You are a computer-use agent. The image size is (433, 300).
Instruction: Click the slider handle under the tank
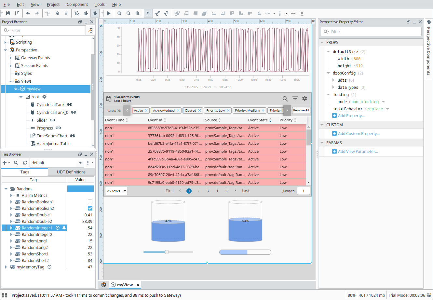click(167, 252)
